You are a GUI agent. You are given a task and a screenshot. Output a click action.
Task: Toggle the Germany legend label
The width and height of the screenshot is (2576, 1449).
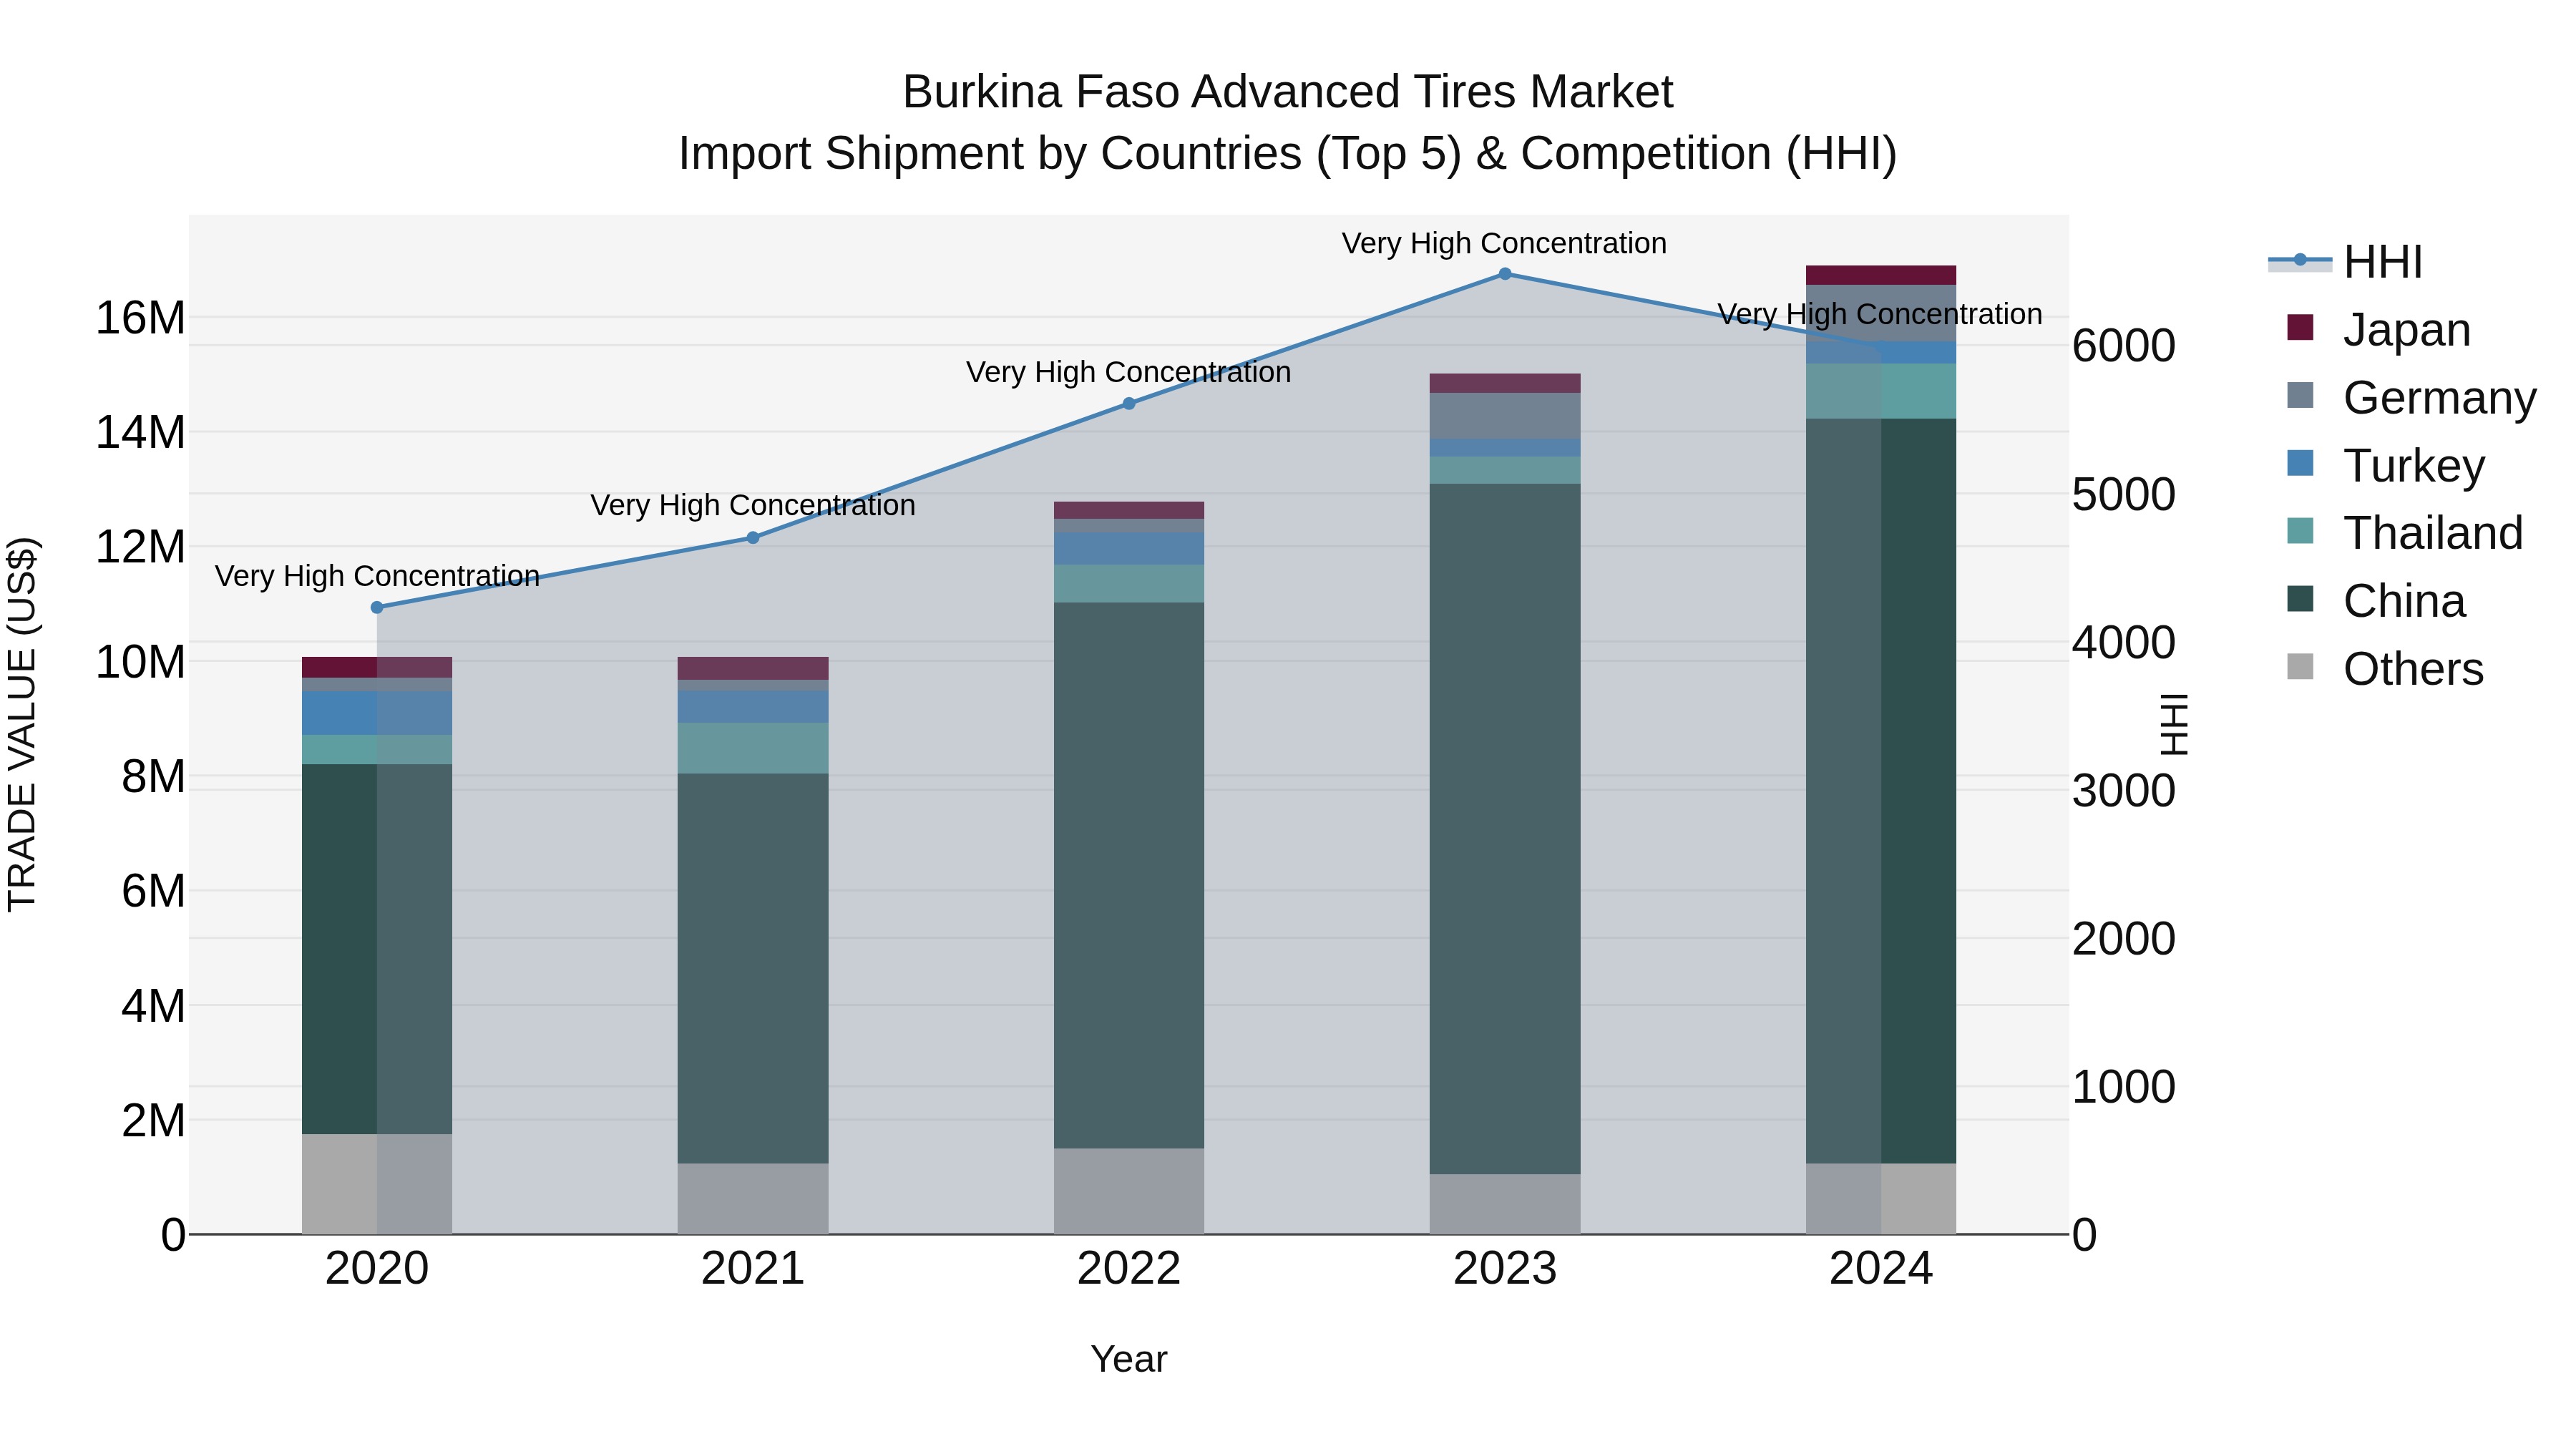[x=2440, y=398]
